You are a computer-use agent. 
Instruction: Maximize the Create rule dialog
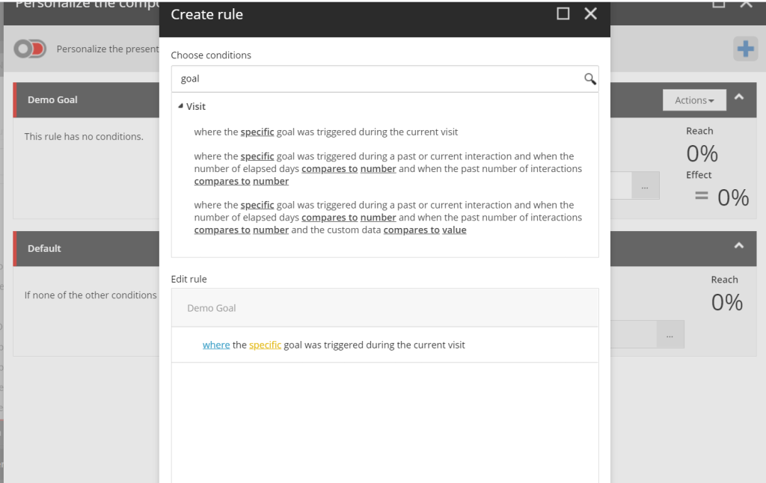[563, 13]
